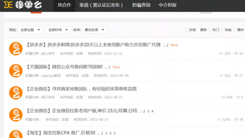This screenshot has width=245, height=138.
Task: Open avatar of the 拼多多 post
Action: pyautogui.click(x=16, y=49)
